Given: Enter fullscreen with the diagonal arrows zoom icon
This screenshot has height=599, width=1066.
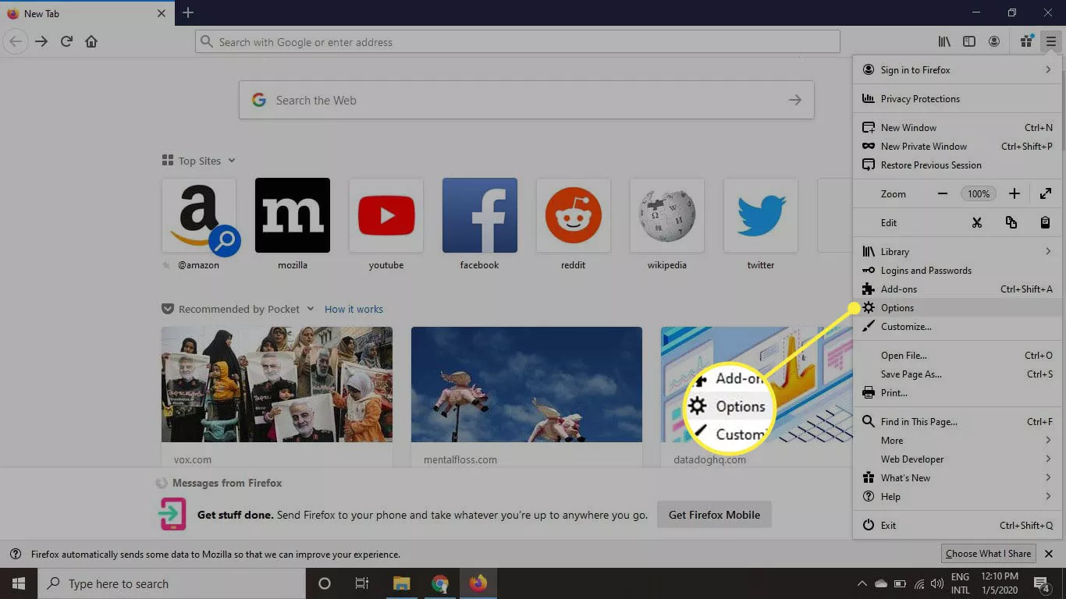Looking at the screenshot, I should pos(1046,193).
